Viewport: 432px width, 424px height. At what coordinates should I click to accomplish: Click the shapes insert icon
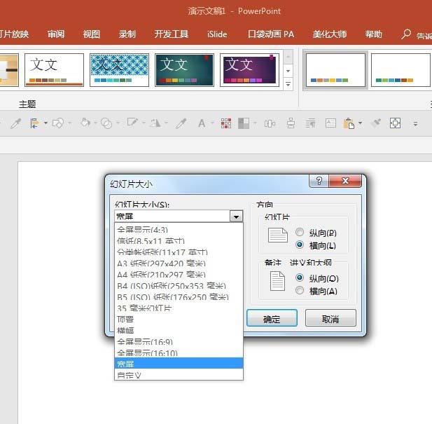pos(58,123)
